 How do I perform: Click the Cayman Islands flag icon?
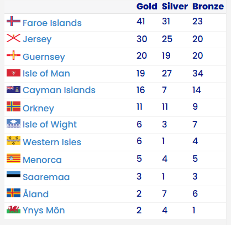pyautogui.click(x=13, y=89)
